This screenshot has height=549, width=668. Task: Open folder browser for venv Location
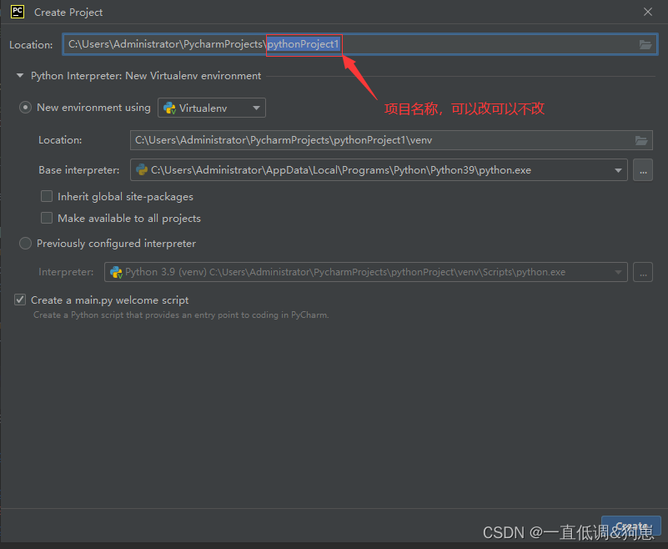pos(640,139)
